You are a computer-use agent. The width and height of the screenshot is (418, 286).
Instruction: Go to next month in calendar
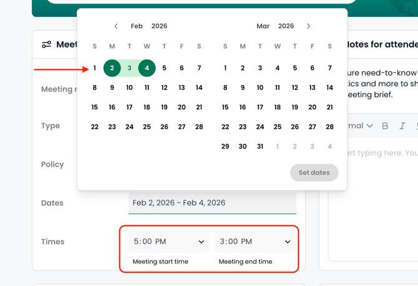[x=308, y=26]
